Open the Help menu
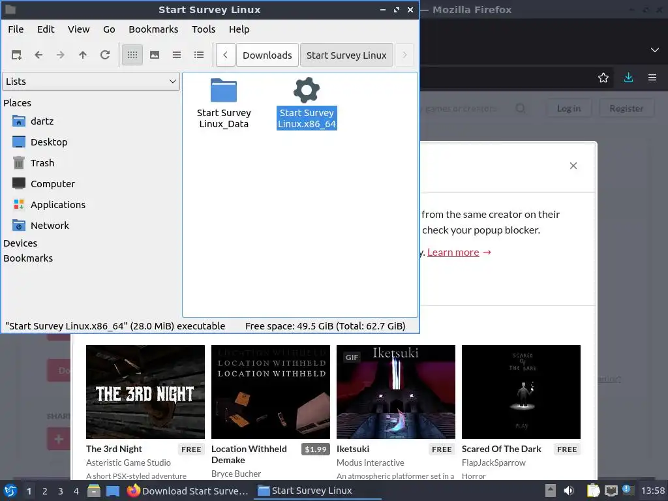The width and height of the screenshot is (668, 501). 239,29
